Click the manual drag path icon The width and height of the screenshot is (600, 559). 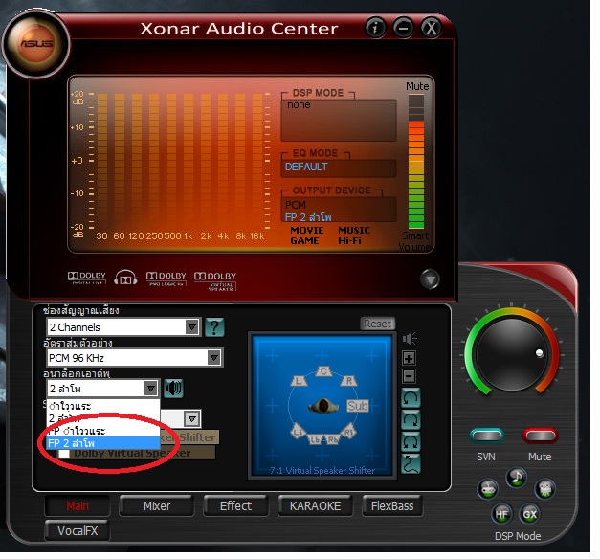click(411, 463)
